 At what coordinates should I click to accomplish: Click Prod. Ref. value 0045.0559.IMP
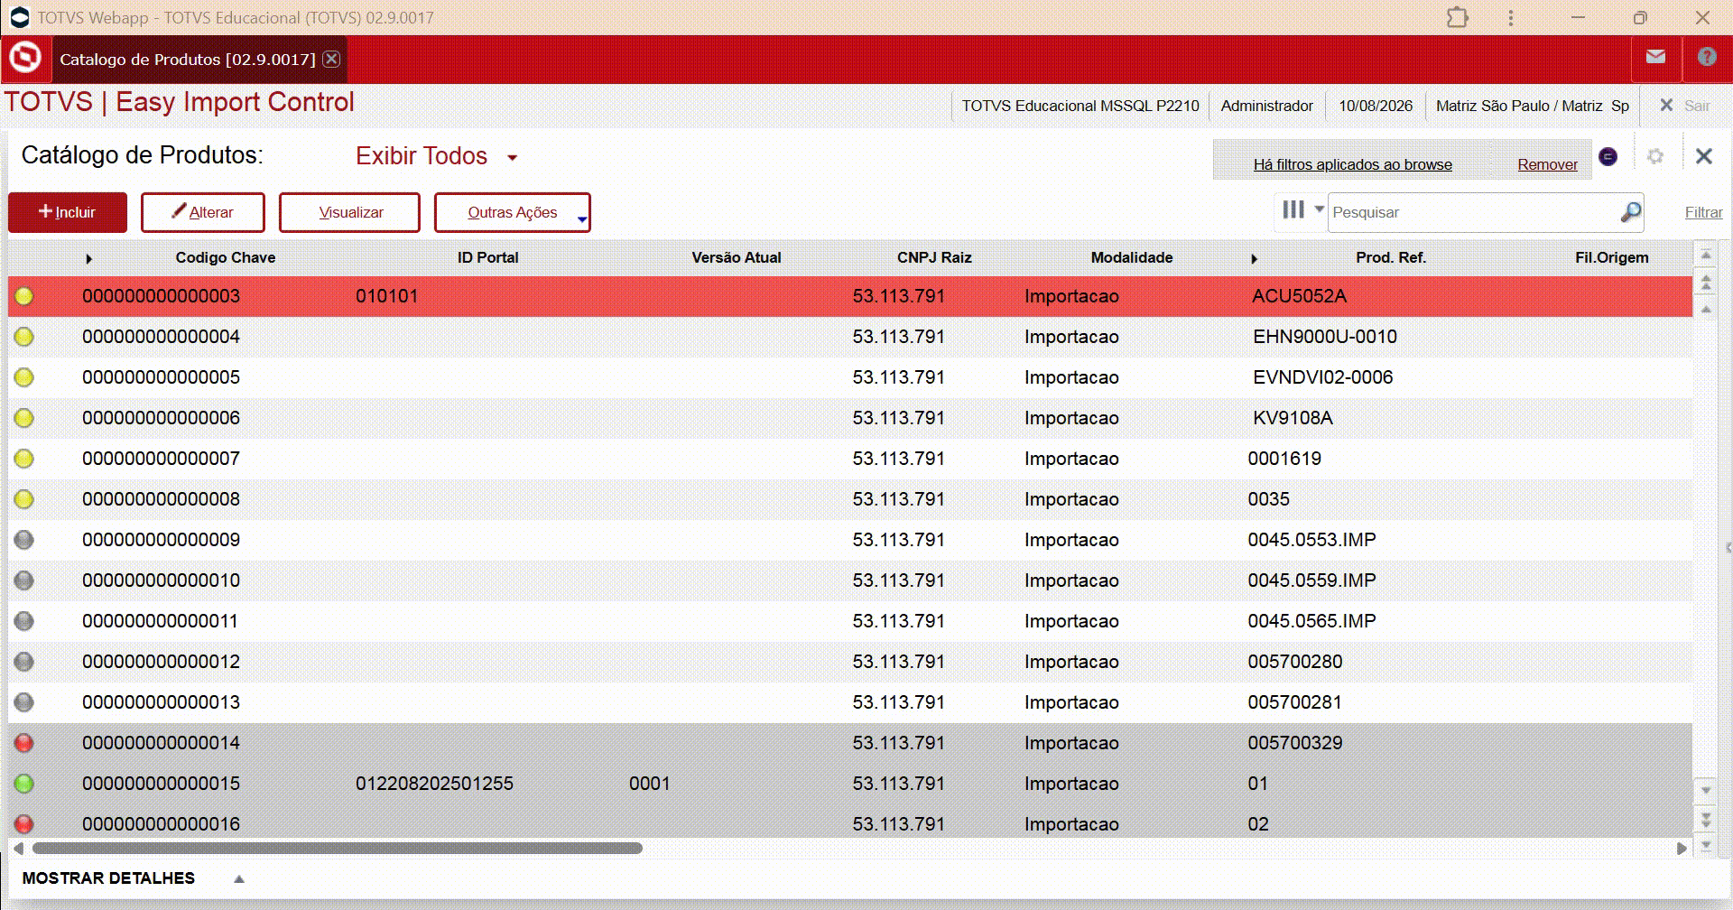[1311, 580]
